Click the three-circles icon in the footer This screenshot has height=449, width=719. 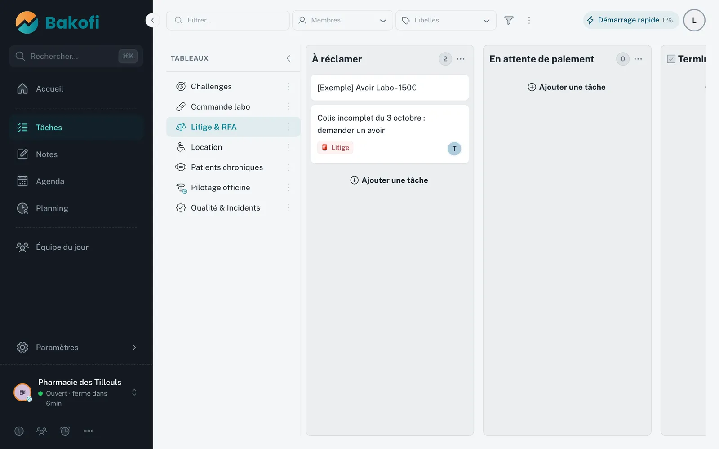(89, 431)
